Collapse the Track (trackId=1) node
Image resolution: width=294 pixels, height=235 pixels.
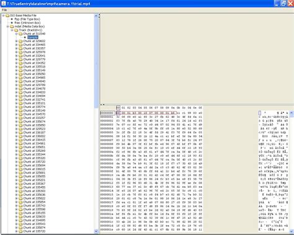coord(12,30)
